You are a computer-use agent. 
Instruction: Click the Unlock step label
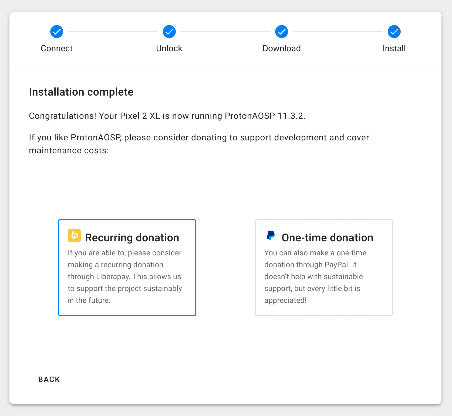[169, 48]
